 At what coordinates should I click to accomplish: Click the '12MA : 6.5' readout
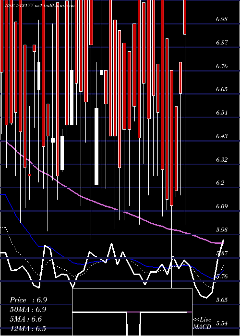pos(28,328)
